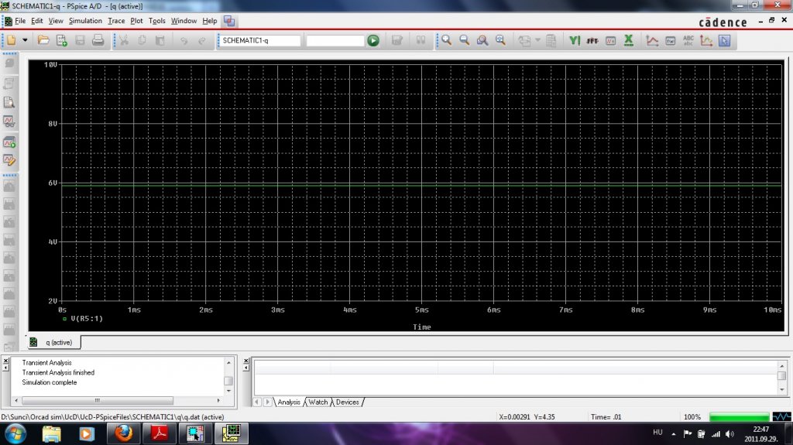Click the Append file icon
The image size is (793, 445).
(62, 40)
